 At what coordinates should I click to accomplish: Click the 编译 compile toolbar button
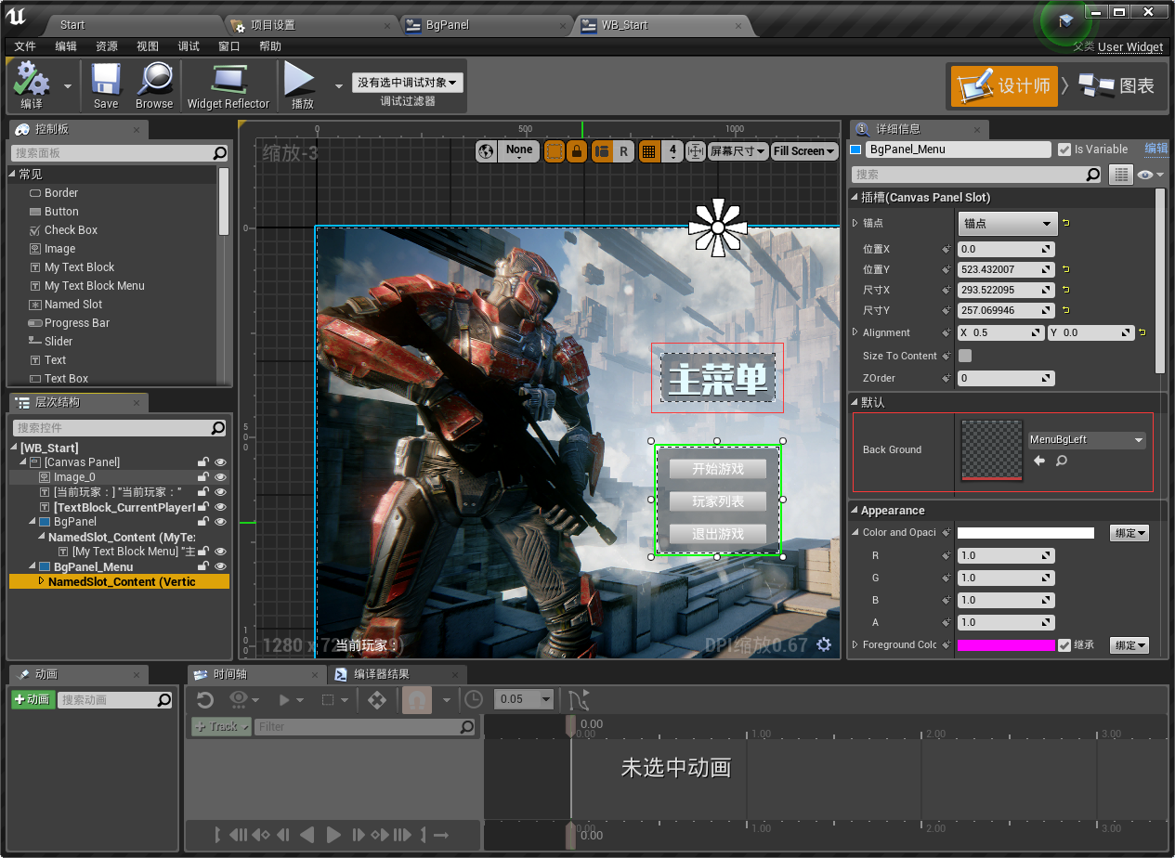point(32,85)
